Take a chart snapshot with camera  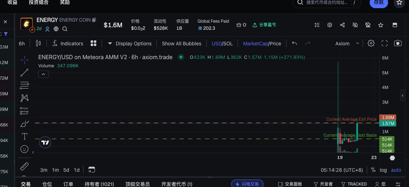tap(398, 43)
